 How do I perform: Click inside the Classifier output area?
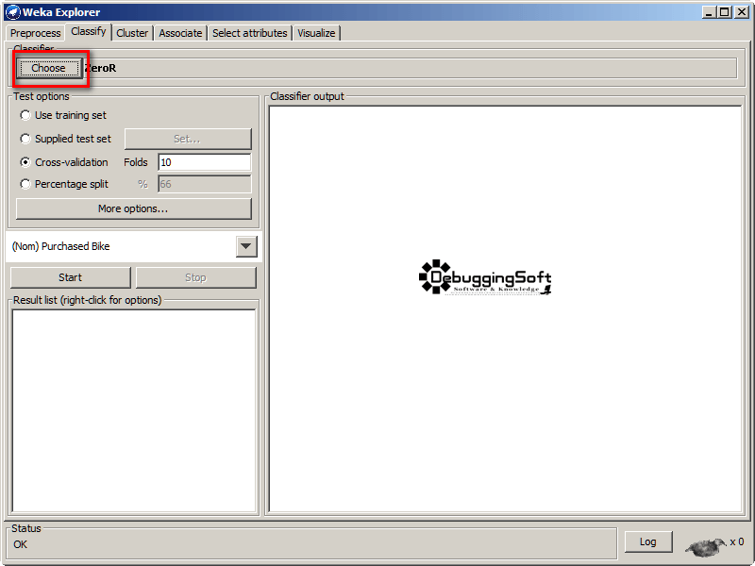click(505, 309)
